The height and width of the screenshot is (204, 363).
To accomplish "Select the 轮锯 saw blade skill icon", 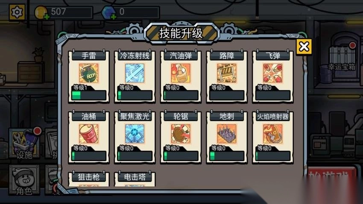I will point(181,134).
